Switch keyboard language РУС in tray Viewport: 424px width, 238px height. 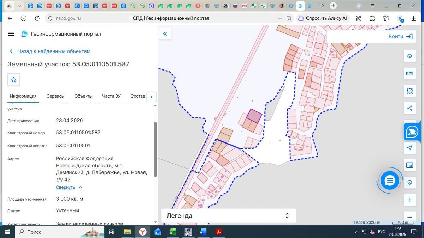tap(381, 232)
